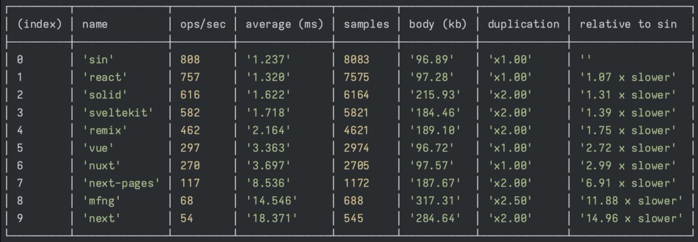Image resolution: width=698 pixels, height=242 pixels.
Task: Click ops/sec value 117
Action: tap(190, 183)
